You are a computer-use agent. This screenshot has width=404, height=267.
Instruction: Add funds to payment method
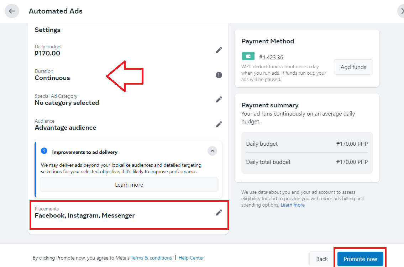[353, 67]
